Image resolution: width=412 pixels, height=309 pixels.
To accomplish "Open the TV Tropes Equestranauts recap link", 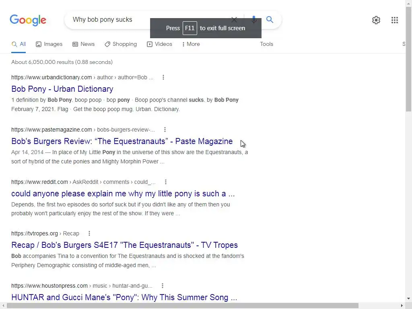I will (125, 245).
